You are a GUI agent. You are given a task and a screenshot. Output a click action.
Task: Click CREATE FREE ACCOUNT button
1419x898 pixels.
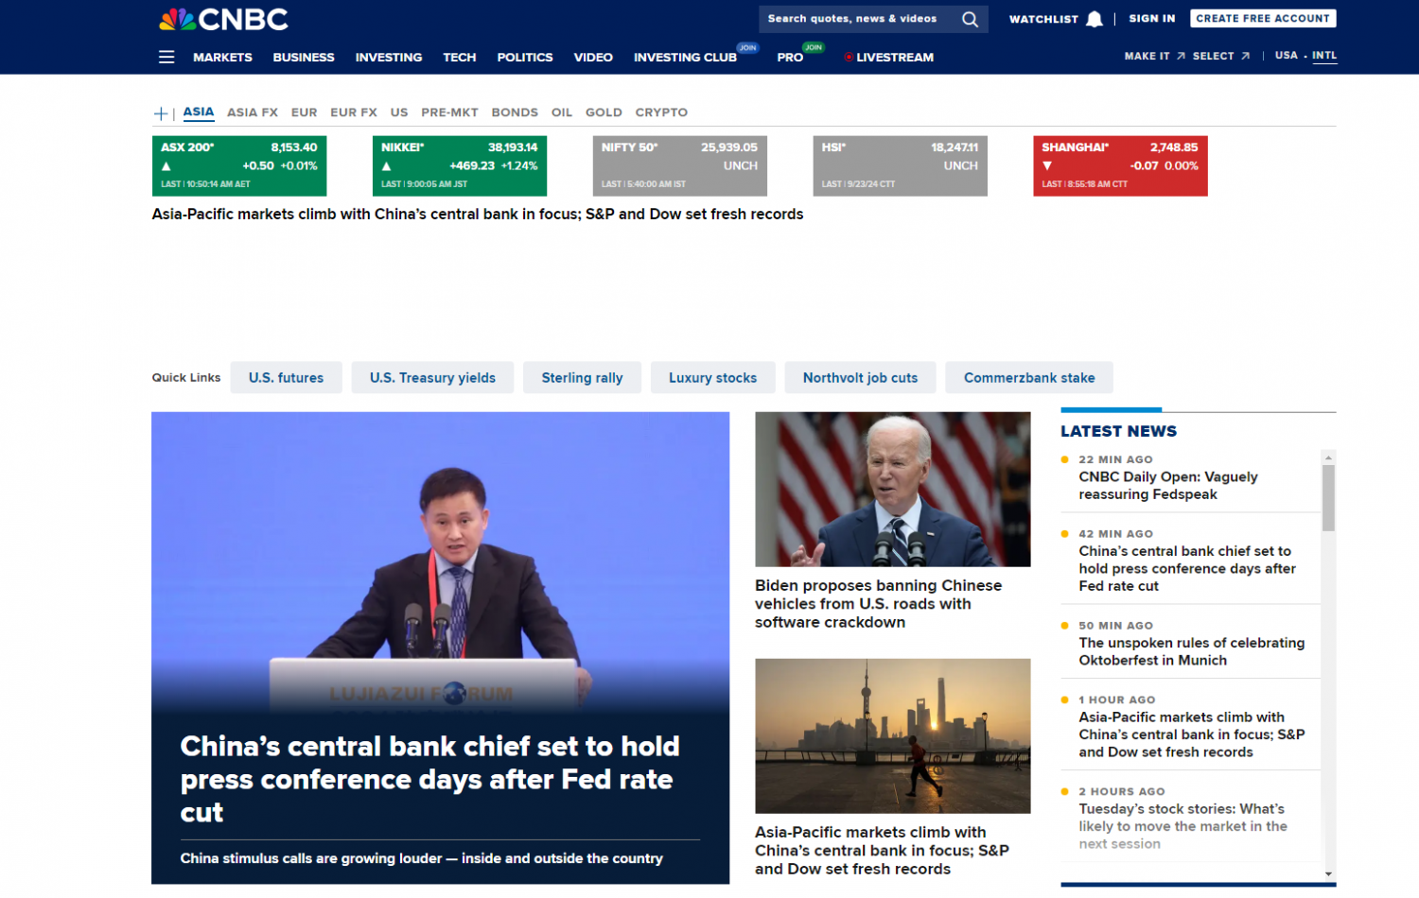[x=1263, y=18]
